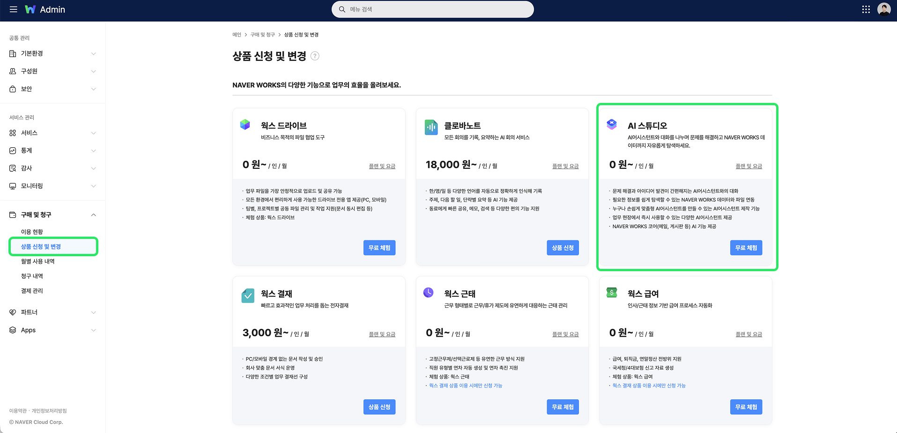Click the 웍스 근태 clock icon
The image size is (897, 433).
pyautogui.click(x=428, y=293)
